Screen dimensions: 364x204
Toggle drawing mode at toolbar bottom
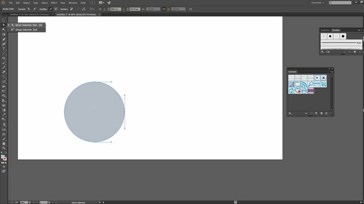coord(3,167)
